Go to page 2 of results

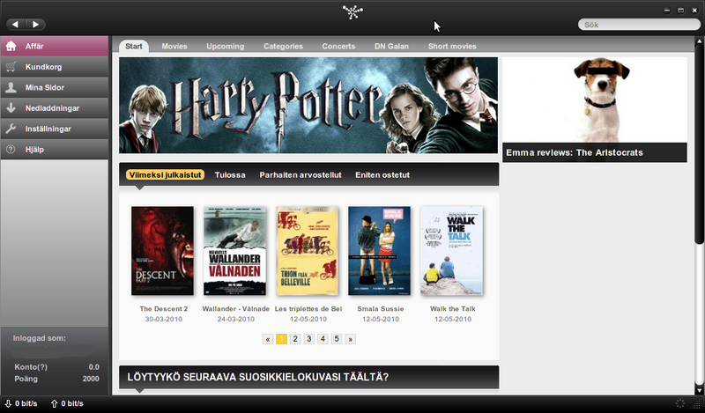click(295, 338)
